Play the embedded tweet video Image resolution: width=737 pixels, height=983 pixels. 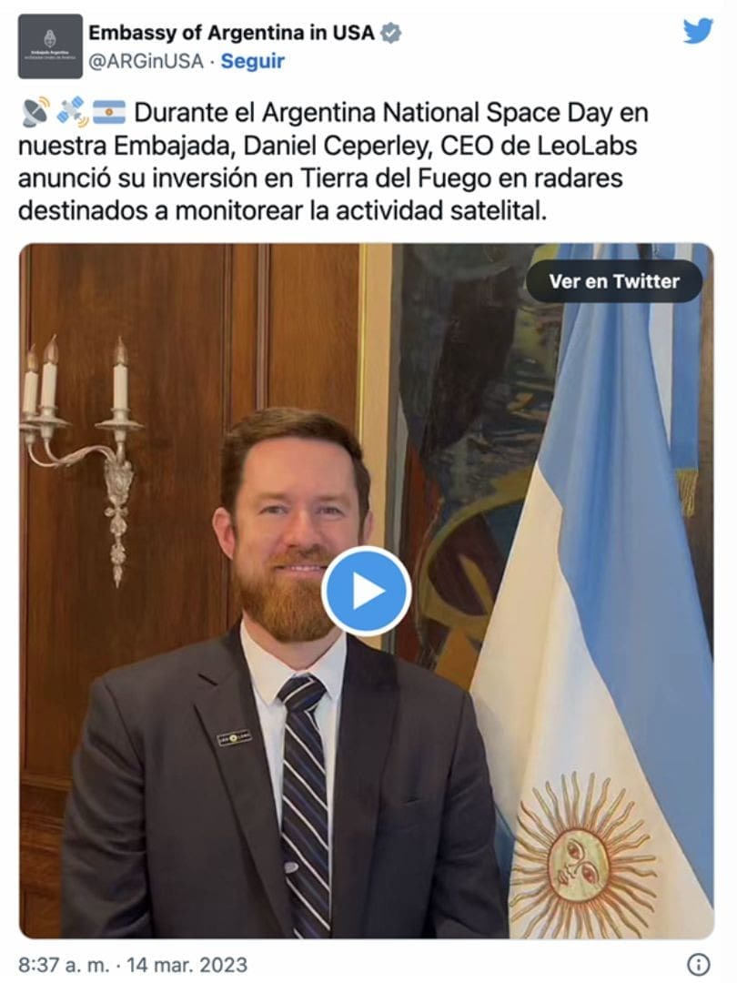pos(367,592)
